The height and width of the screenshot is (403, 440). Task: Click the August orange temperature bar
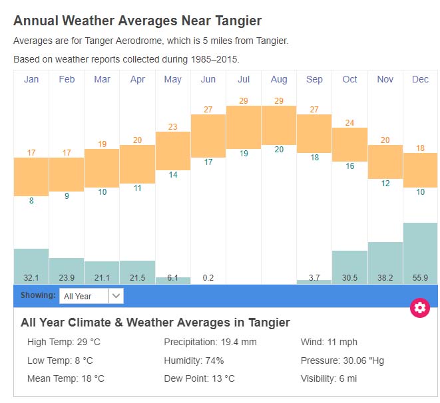point(279,125)
